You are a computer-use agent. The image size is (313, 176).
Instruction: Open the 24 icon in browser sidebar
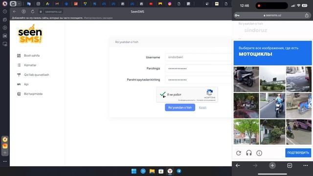(5, 36)
